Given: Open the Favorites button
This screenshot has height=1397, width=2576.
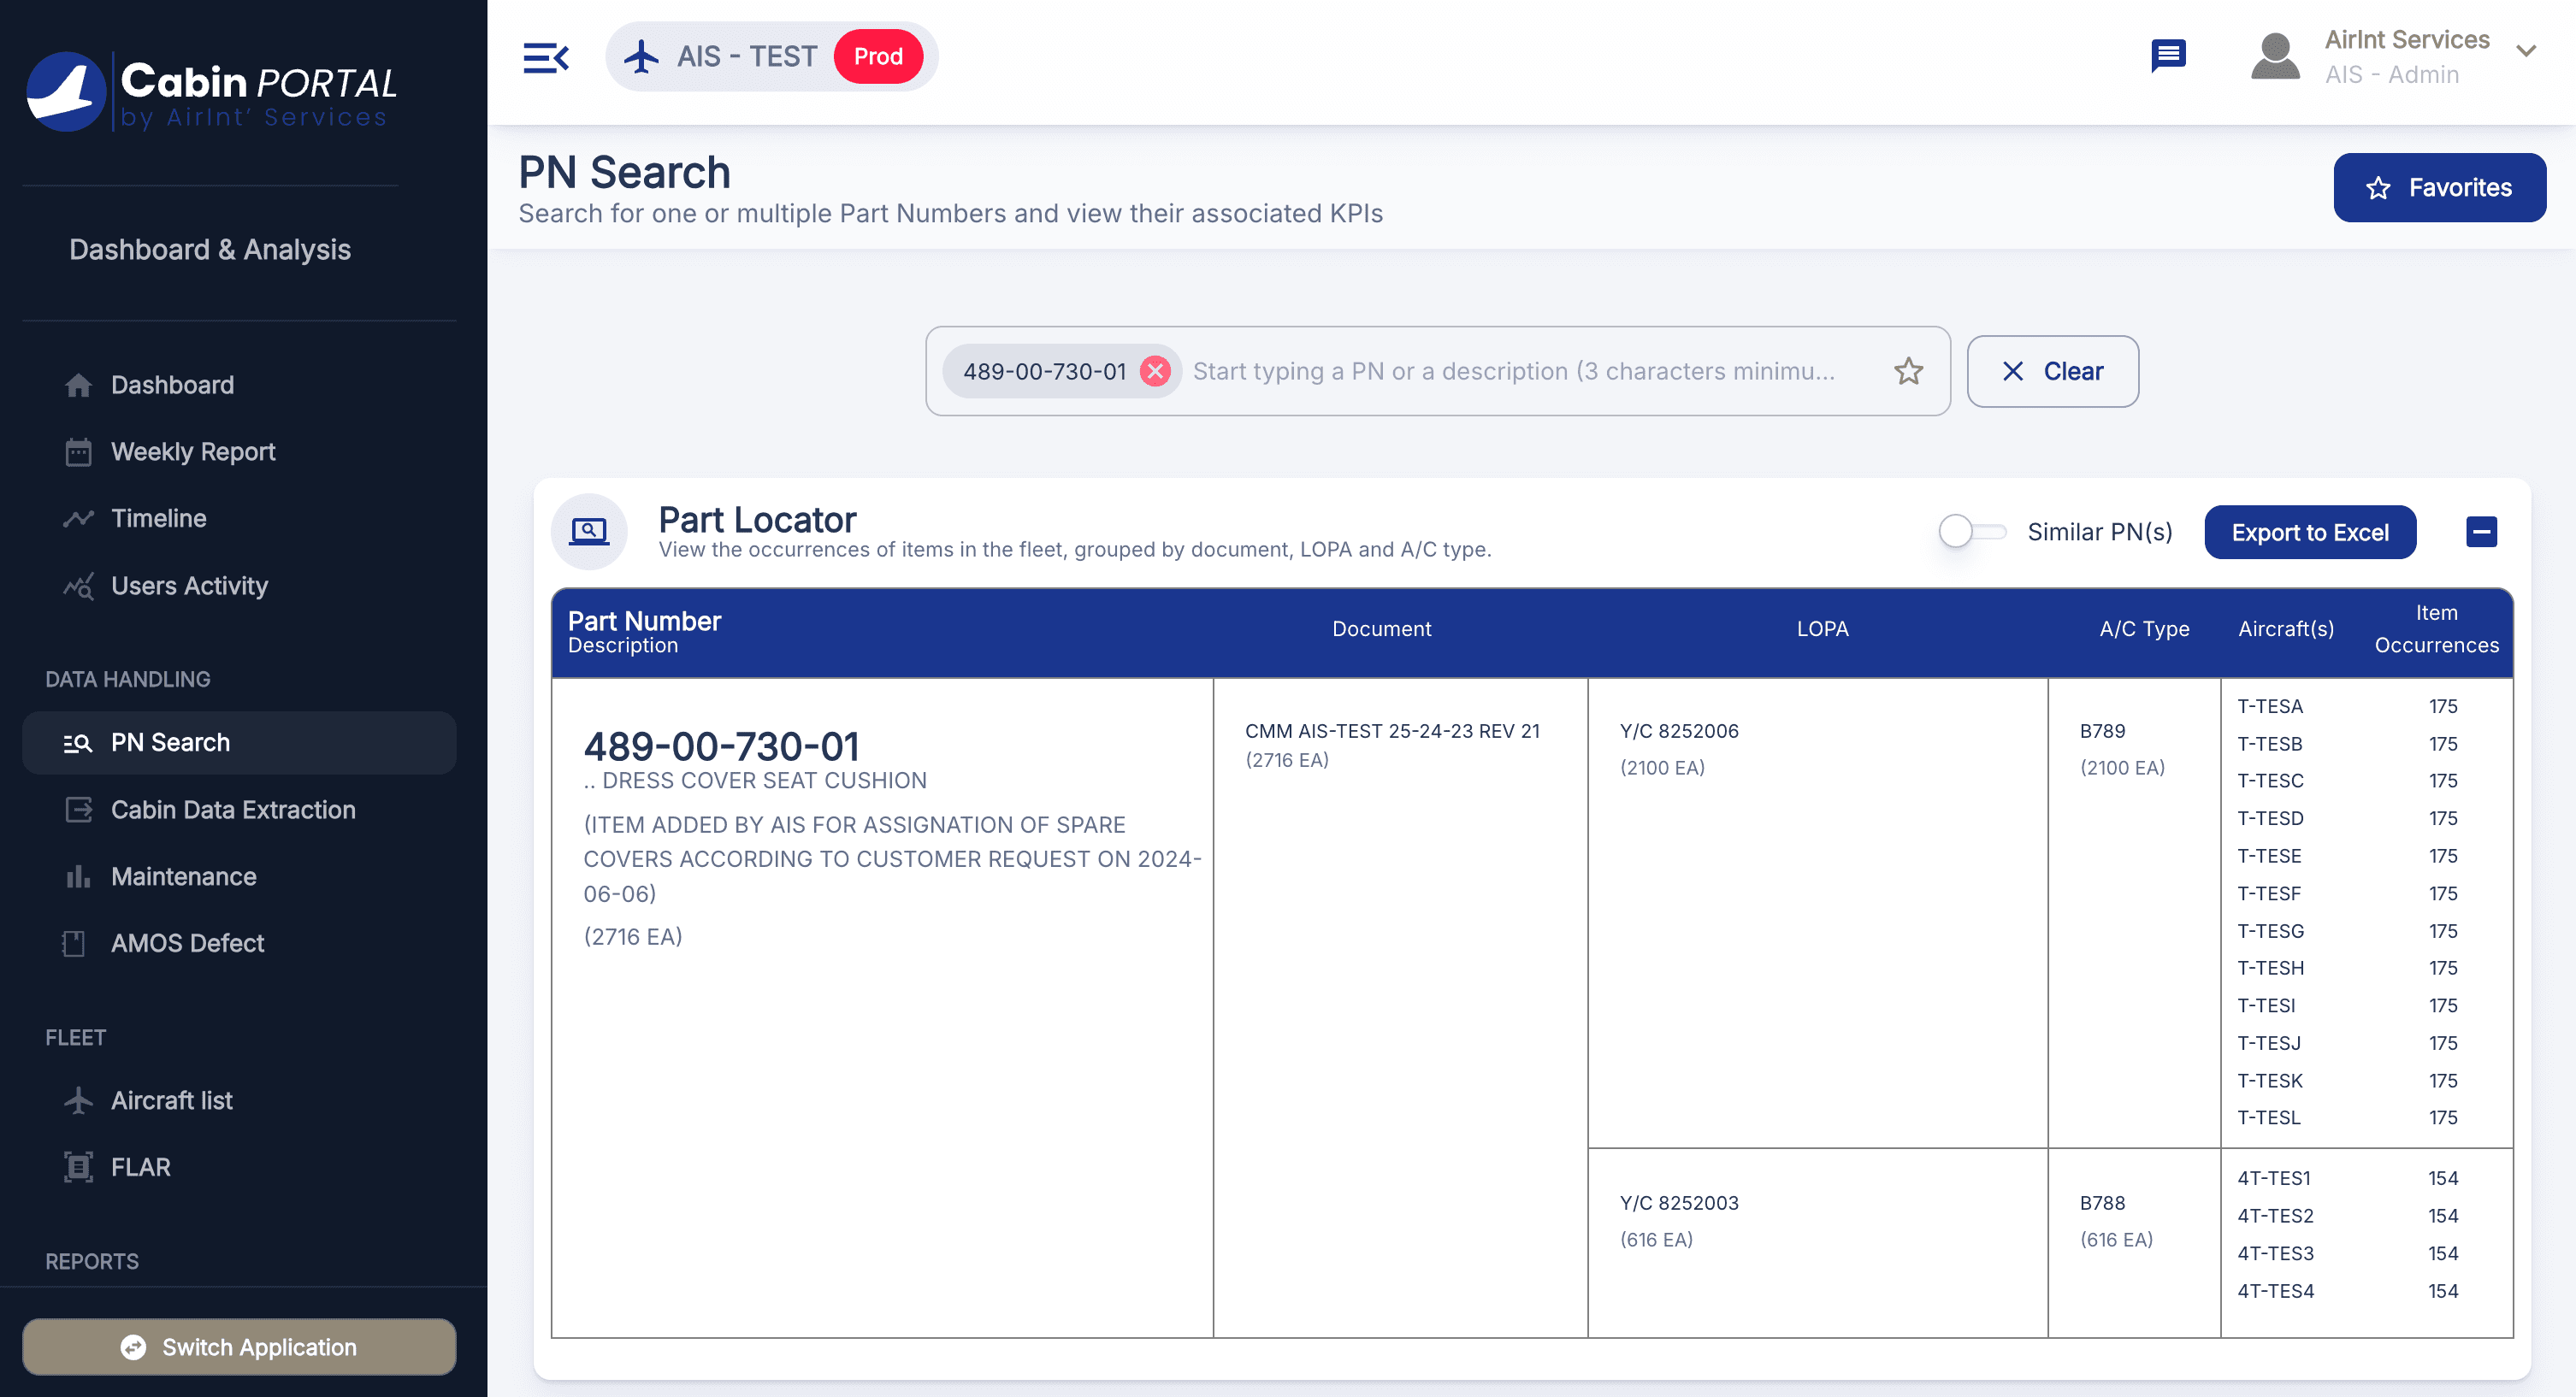Looking at the screenshot, I should tap(2439, 187).
